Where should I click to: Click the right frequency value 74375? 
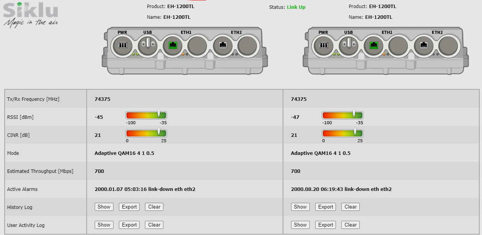coord(299,99)
